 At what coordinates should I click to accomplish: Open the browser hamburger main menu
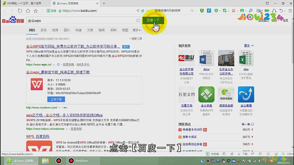tap(290, 11)
